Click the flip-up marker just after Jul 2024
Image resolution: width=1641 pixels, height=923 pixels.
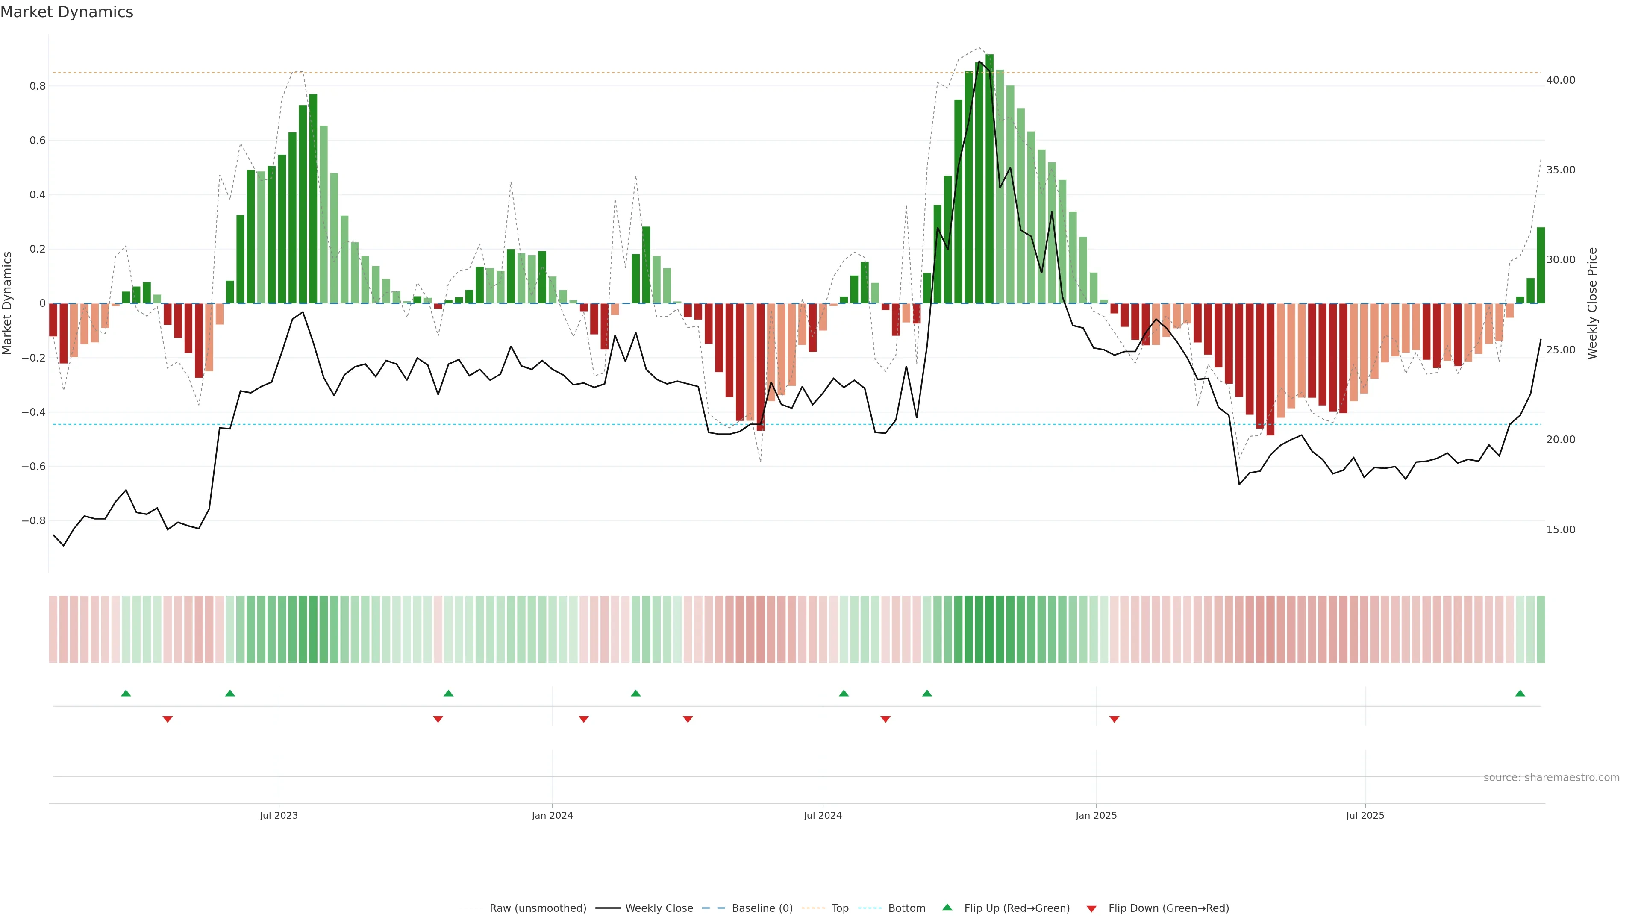[844, 693]
